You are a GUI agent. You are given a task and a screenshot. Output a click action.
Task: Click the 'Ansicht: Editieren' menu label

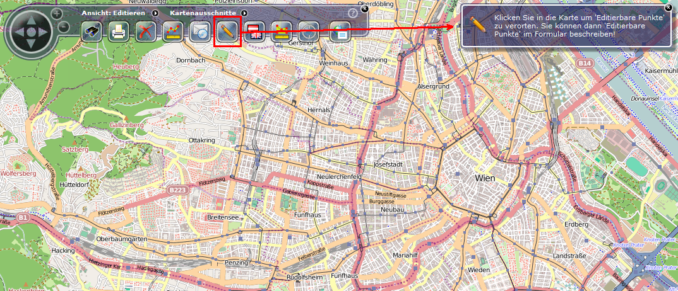click(114, 13)
